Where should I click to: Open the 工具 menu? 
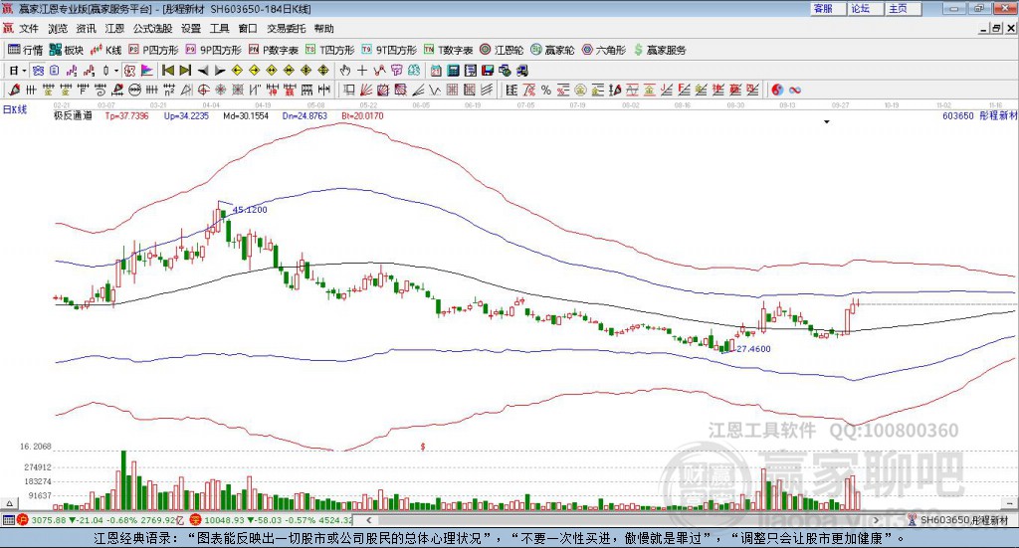tap(220, 29)
